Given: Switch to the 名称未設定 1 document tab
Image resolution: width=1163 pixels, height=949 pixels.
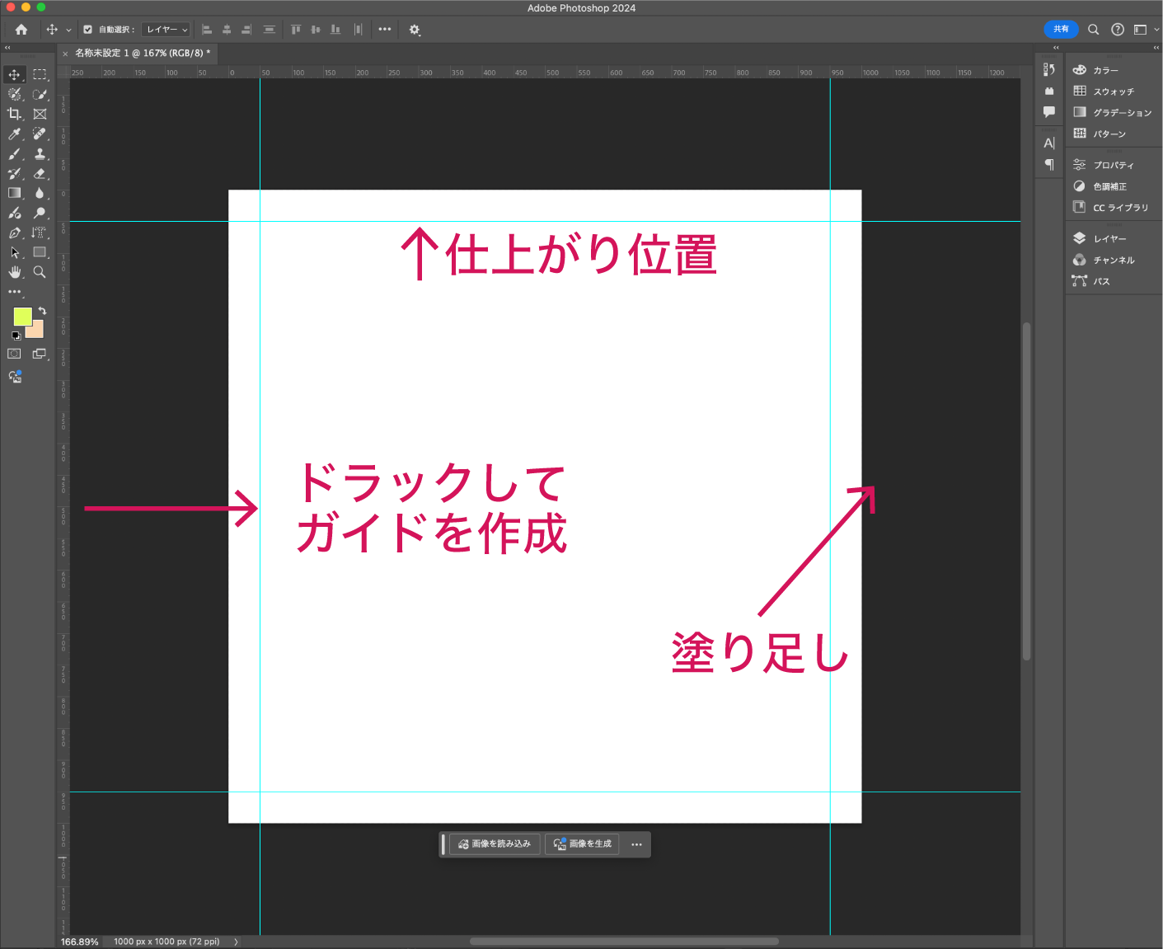Looking at the screenshot, I should [142, 53].
